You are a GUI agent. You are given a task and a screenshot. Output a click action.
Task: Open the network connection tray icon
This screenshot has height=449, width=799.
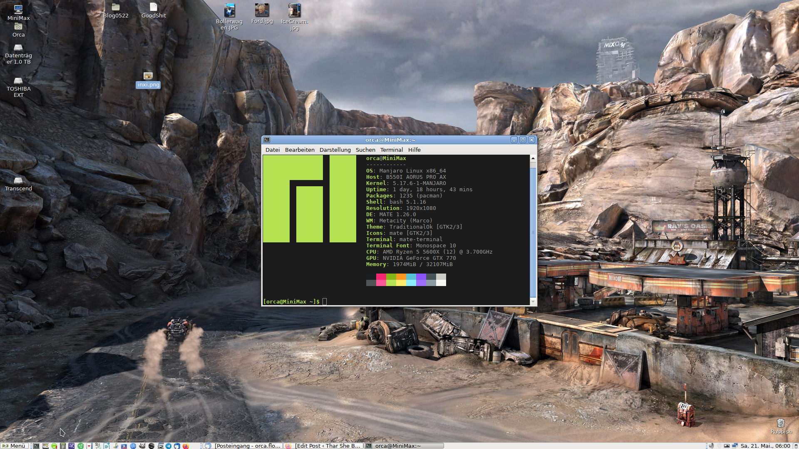click(x=735, y=446)
